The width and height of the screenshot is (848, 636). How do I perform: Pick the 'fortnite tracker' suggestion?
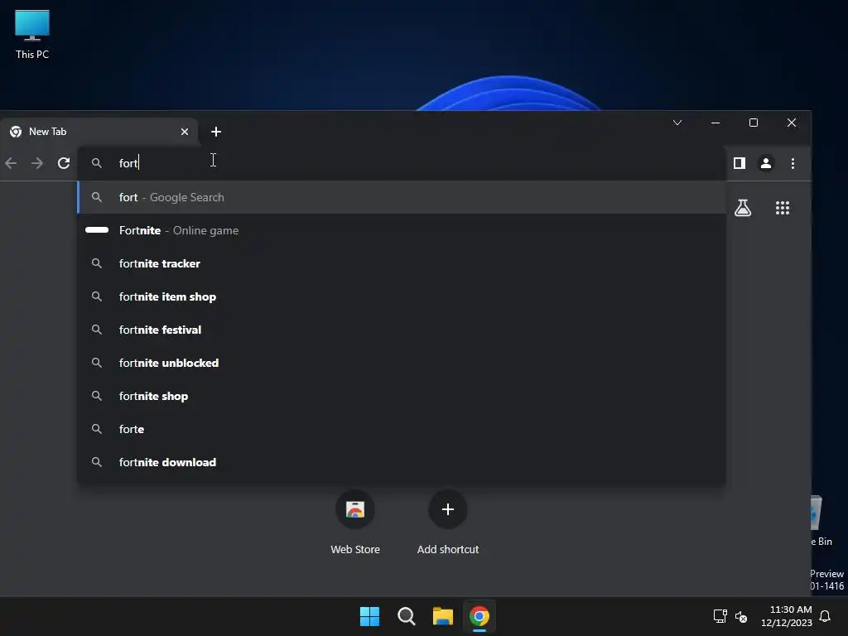402,263
